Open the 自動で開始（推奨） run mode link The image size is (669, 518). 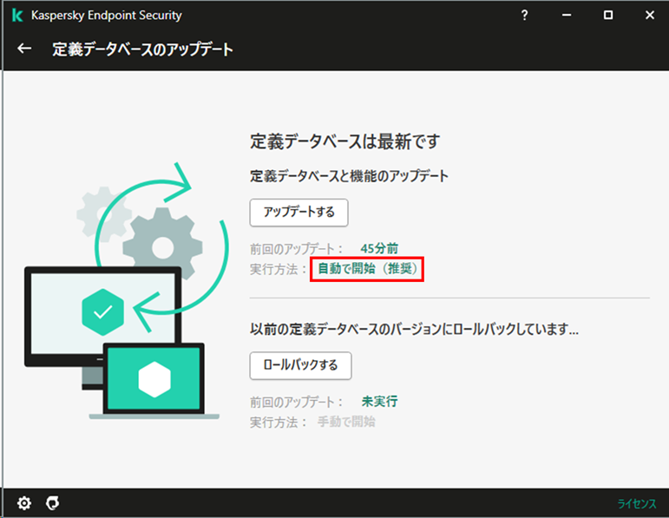coord(367,269)
